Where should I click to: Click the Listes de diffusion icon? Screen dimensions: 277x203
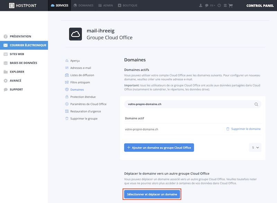point(67,75)
